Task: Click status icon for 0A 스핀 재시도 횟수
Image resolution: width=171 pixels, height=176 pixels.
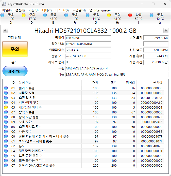Action: point(6,127)
